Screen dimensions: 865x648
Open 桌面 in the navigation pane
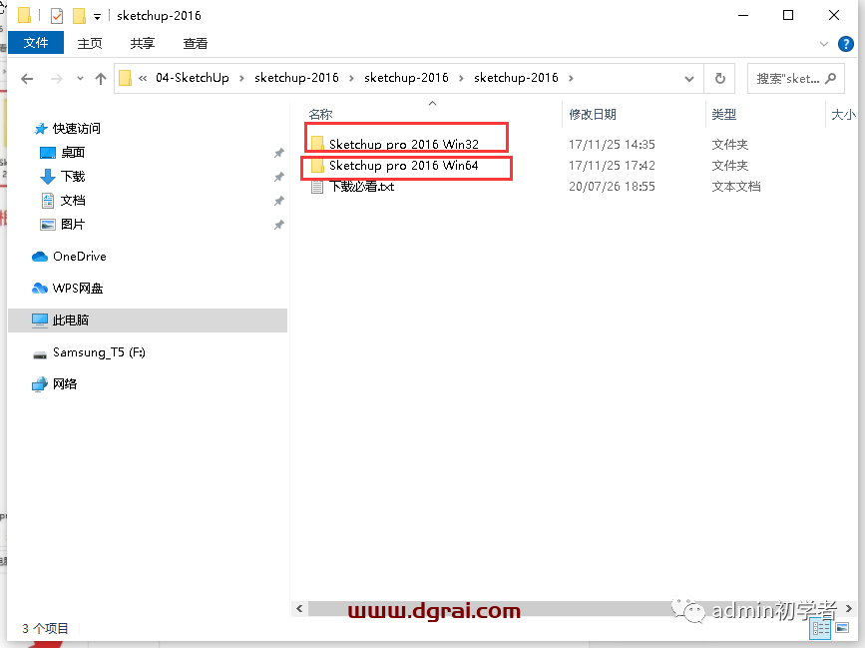click(x=72, y=153)
